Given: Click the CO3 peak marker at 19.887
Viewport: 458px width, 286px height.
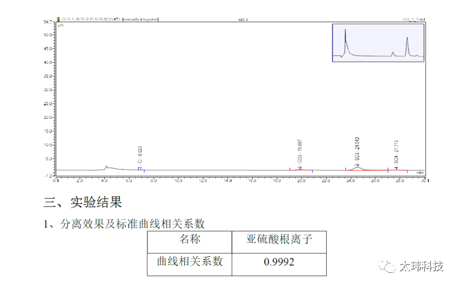Looking at the screenshot, I should 300,168.
